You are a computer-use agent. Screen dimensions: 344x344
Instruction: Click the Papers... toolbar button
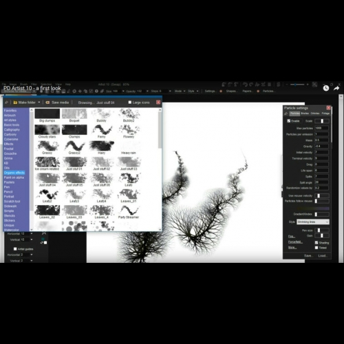(247, 91)
